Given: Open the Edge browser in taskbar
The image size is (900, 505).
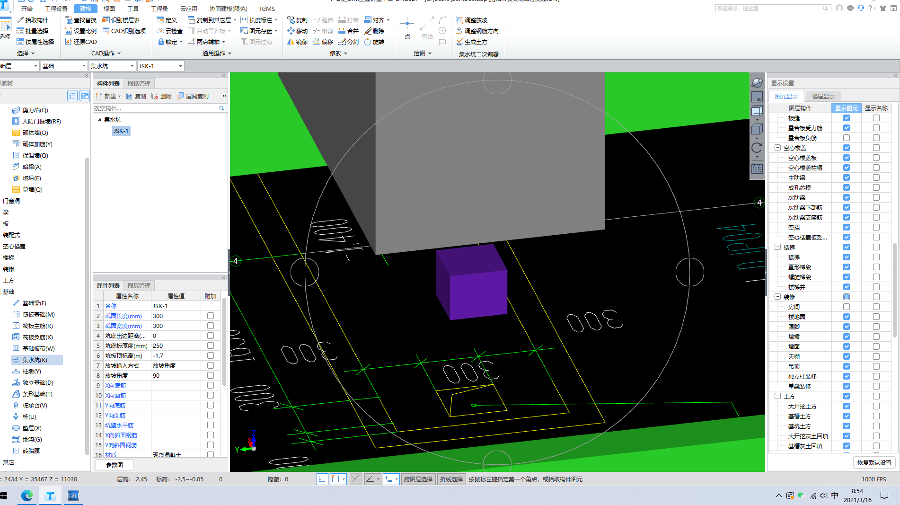Looking at the screenshot, I should point(27,496).
